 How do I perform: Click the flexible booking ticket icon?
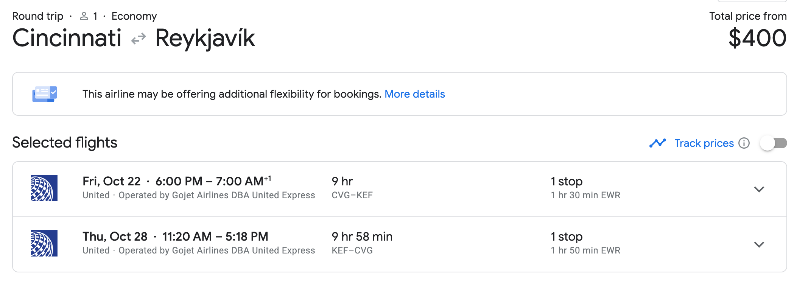[45, 94]
